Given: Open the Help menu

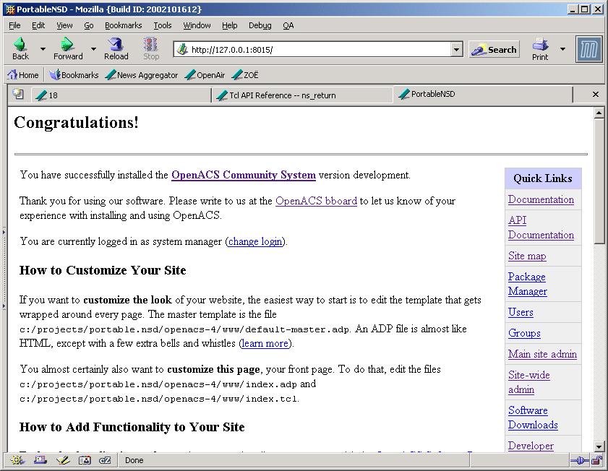Looking at the screenshot, I should pyautogui.click(x=230, y=25).
